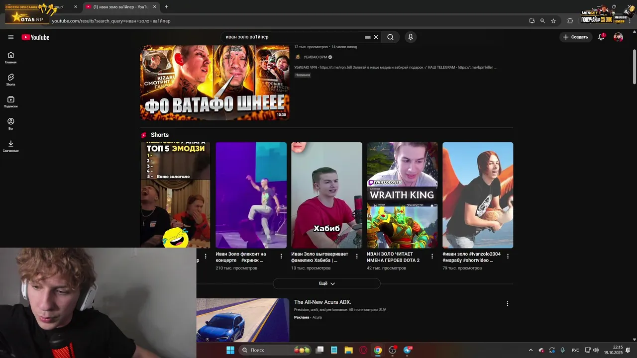The width and height of the screenshot is (637, 358).
Task: Open options for the '#марабу' short
Action: point(508,256)
